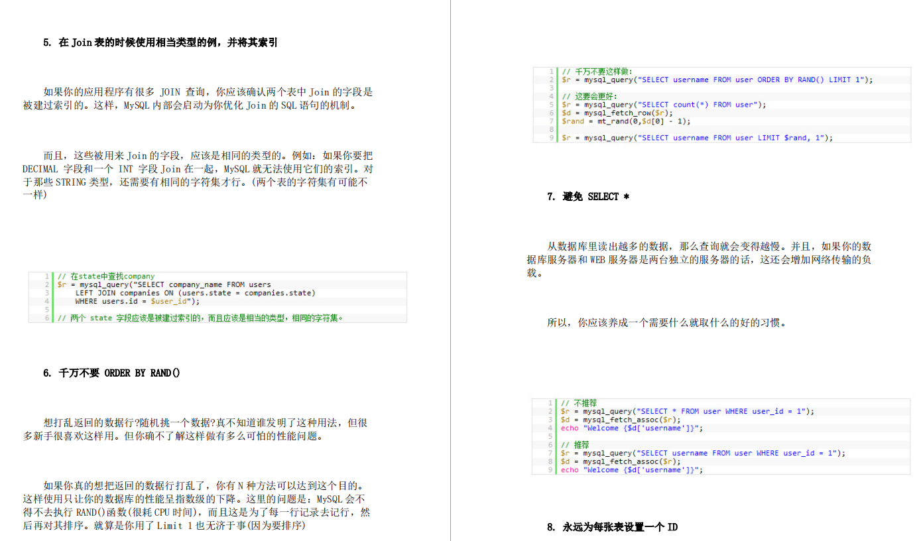Click paragraph starting "而且，这些被用来 Join 的字段"
Viewport: 923px width, 541px height.
(198, 175)
